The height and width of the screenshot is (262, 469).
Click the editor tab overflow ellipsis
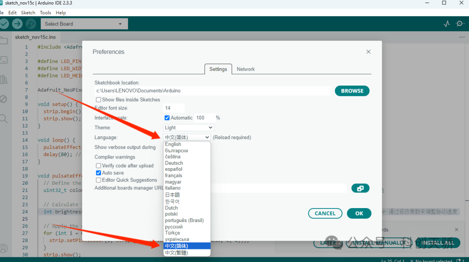click(462, 37)
